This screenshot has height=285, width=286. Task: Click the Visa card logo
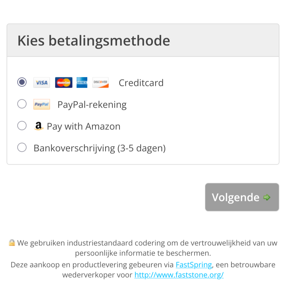pos(41,83)
